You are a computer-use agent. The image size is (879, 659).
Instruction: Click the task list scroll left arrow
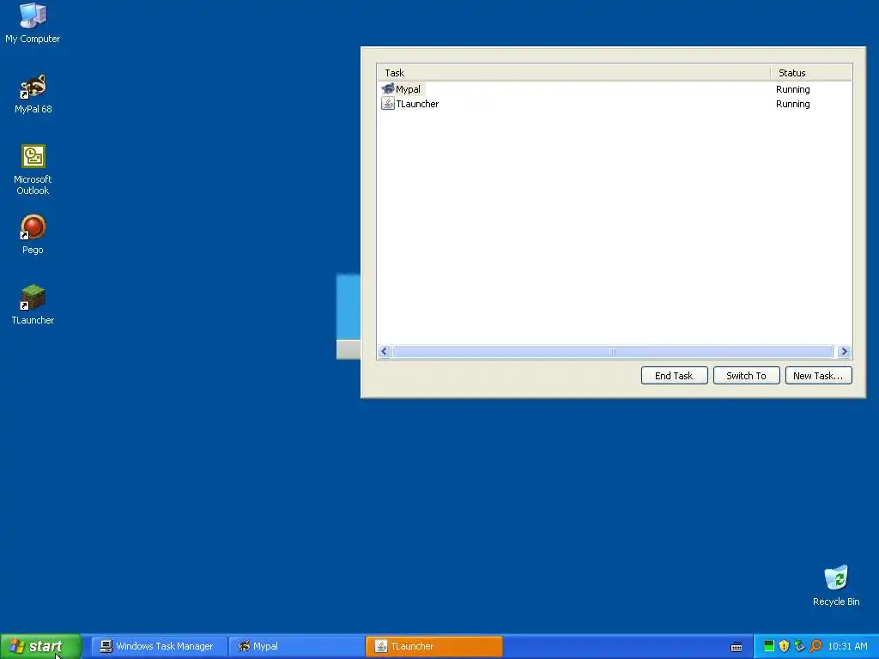[x=385, y=351]
